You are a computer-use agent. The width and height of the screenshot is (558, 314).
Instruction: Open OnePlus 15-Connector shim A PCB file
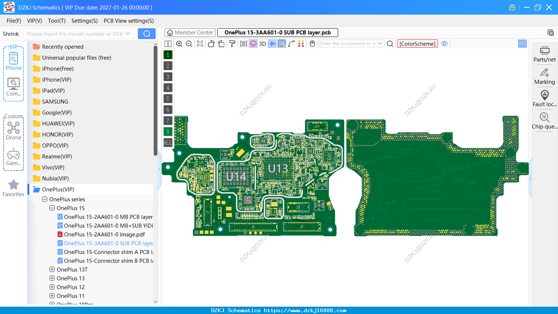(x=108, y=252)
